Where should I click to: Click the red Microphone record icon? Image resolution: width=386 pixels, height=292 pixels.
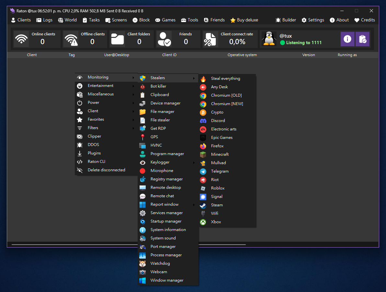142,171
